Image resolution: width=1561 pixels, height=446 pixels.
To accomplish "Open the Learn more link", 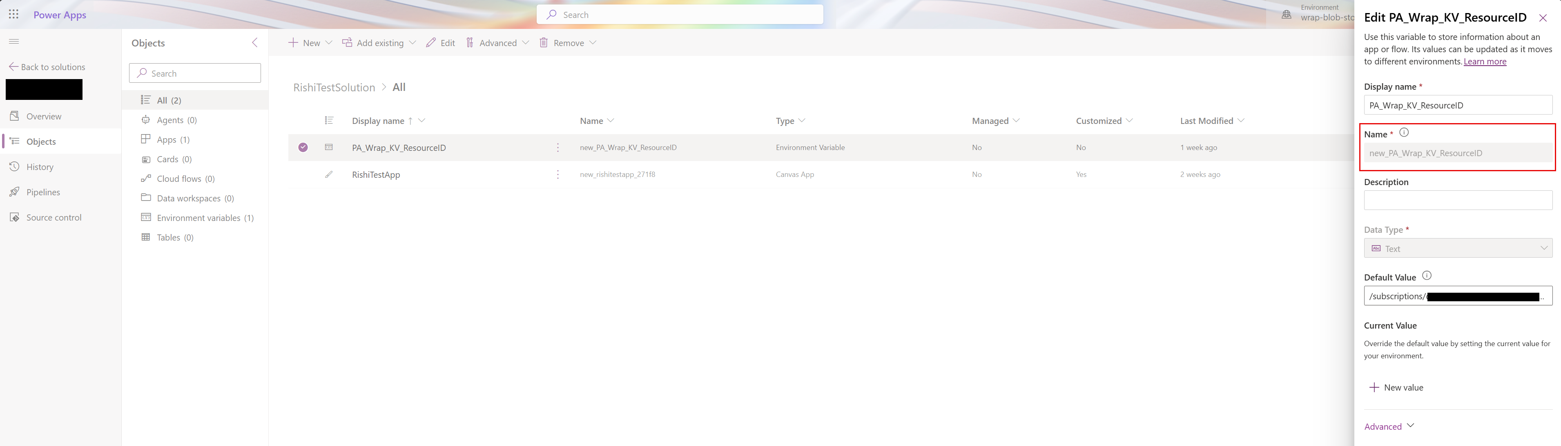I will [1485, 62].
